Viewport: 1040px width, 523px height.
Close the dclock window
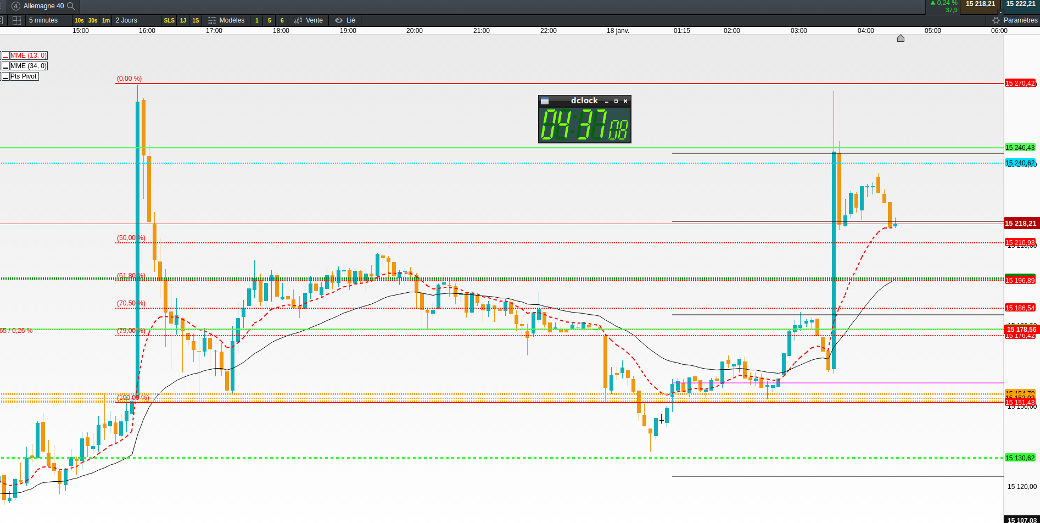[x=625, y=101]
